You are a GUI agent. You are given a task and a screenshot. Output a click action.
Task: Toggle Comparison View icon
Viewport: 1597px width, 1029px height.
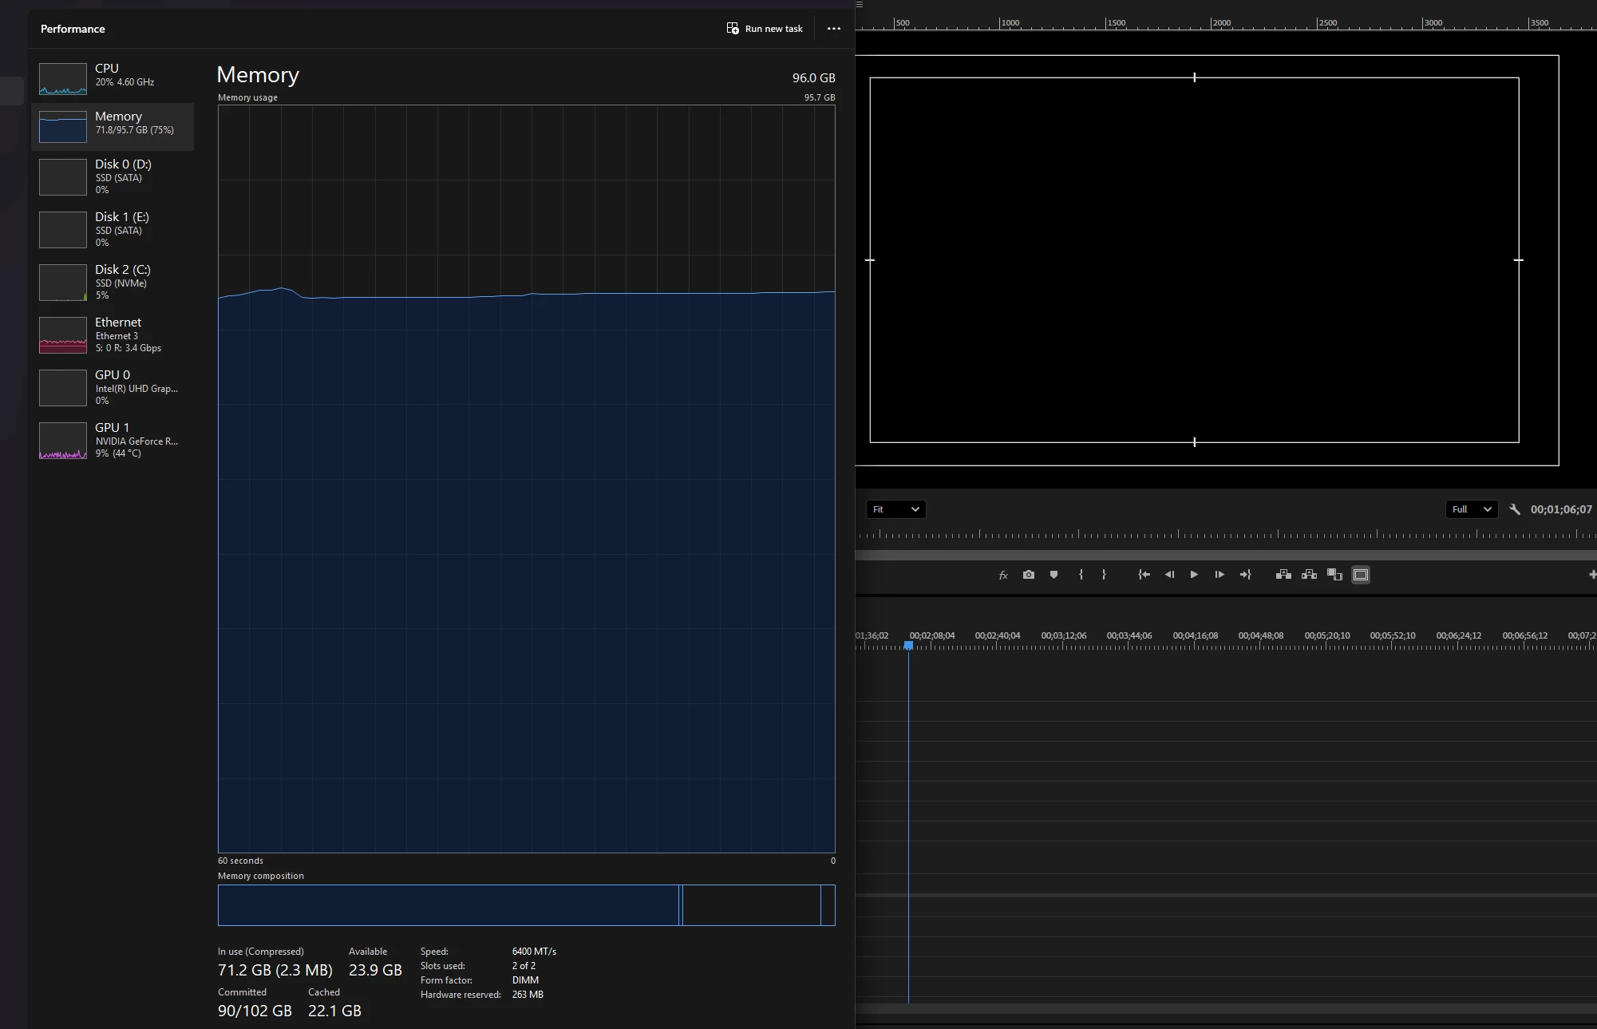click(x=1334, y=575)
